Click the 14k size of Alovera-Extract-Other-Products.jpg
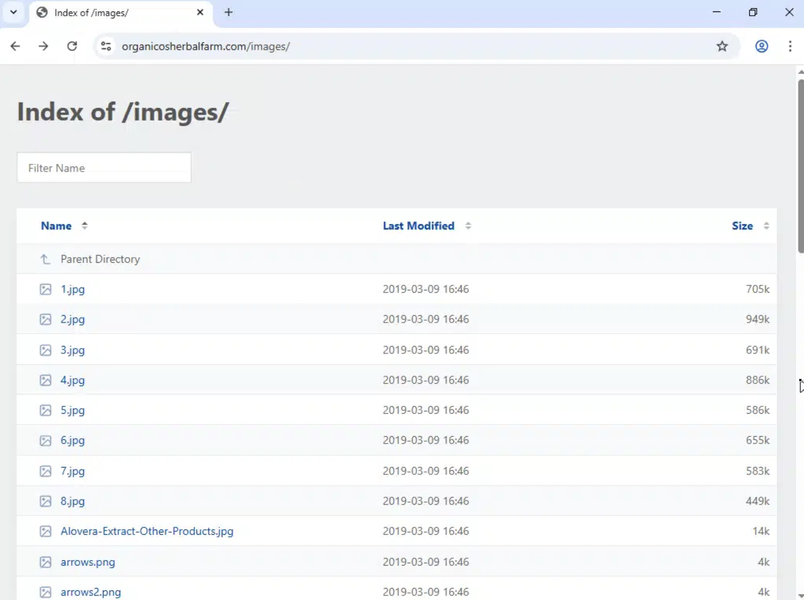Screen dimensions: 804x600 coord(761,531)
